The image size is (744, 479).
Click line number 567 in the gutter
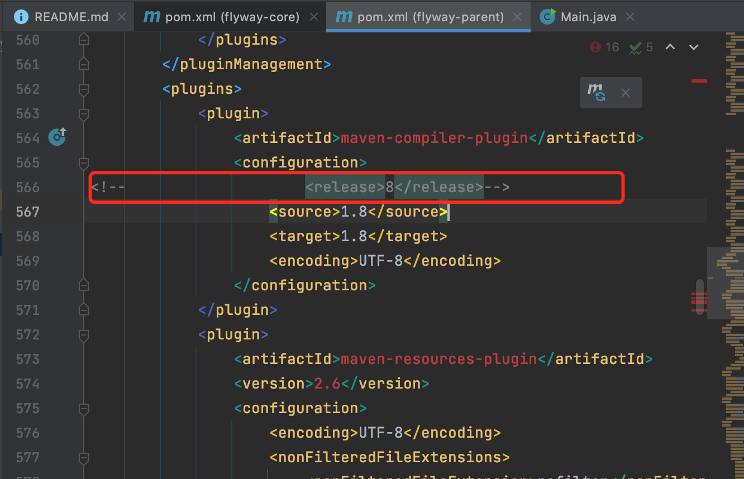tap(28, 212)
